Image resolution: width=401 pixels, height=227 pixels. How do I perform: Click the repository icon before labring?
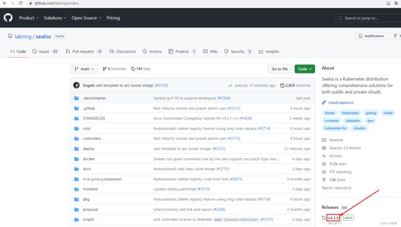click(10, 36)
